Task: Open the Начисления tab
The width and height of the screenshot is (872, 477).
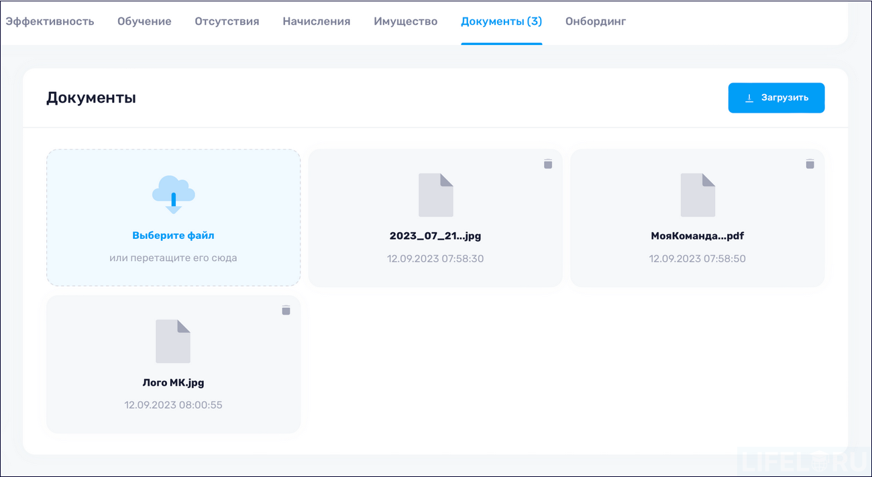Action: pos(316,21)
